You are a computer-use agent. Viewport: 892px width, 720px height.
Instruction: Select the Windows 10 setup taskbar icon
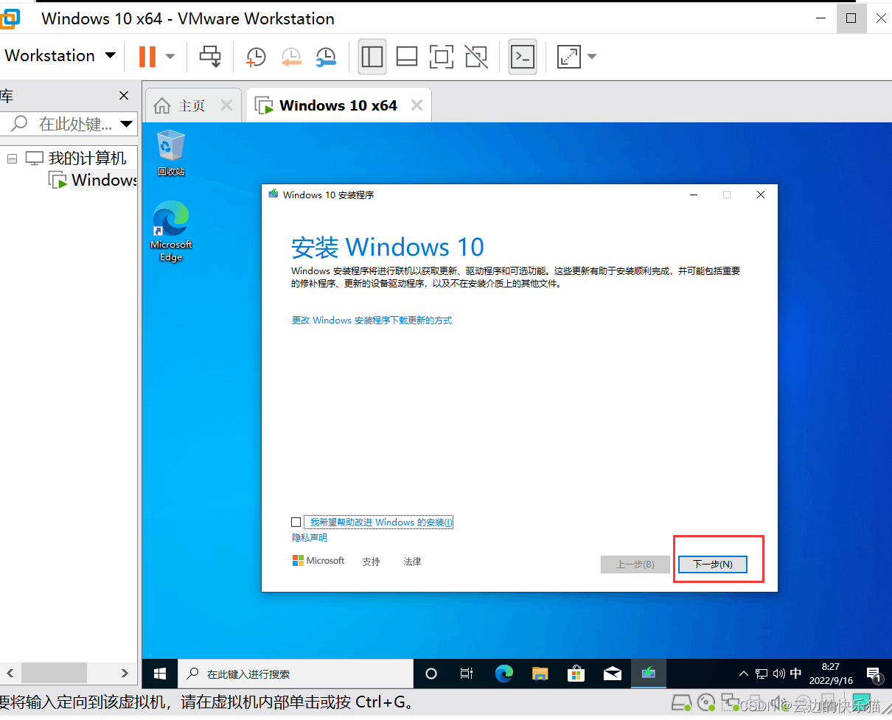pyautogui.click(x=649, y=674)
